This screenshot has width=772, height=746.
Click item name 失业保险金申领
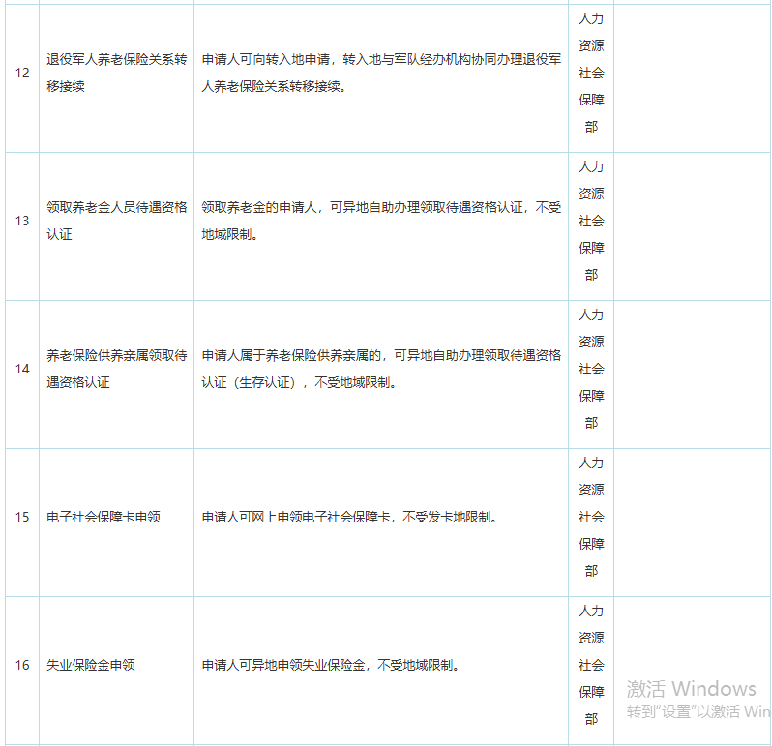pos(91,666)
